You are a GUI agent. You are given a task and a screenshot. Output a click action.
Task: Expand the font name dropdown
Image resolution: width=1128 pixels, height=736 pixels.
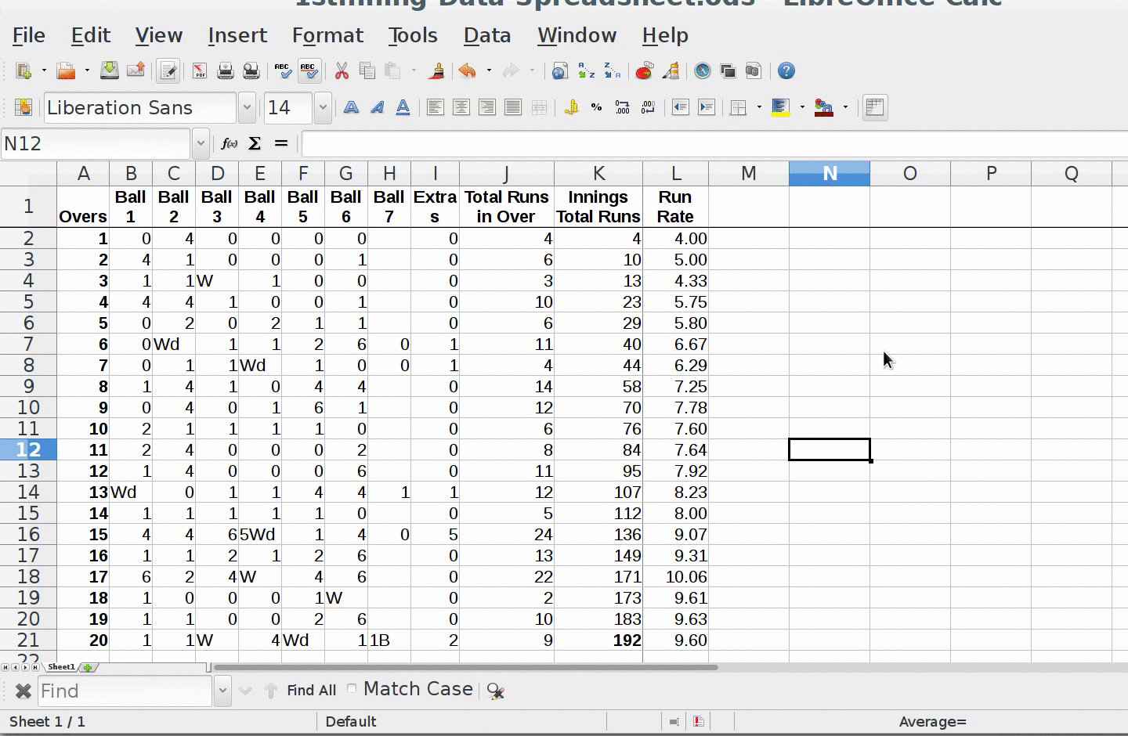point(247,108)
